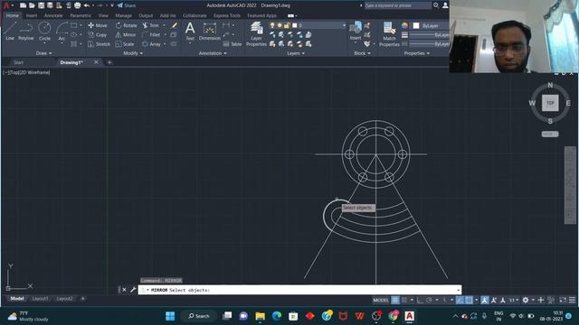Click the Ellipse tool icon
Image resolution: width=579 pixels, height=325 pixels.
pos(74,34)
